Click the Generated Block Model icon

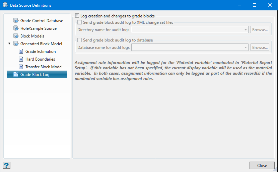tap(16, 44)
